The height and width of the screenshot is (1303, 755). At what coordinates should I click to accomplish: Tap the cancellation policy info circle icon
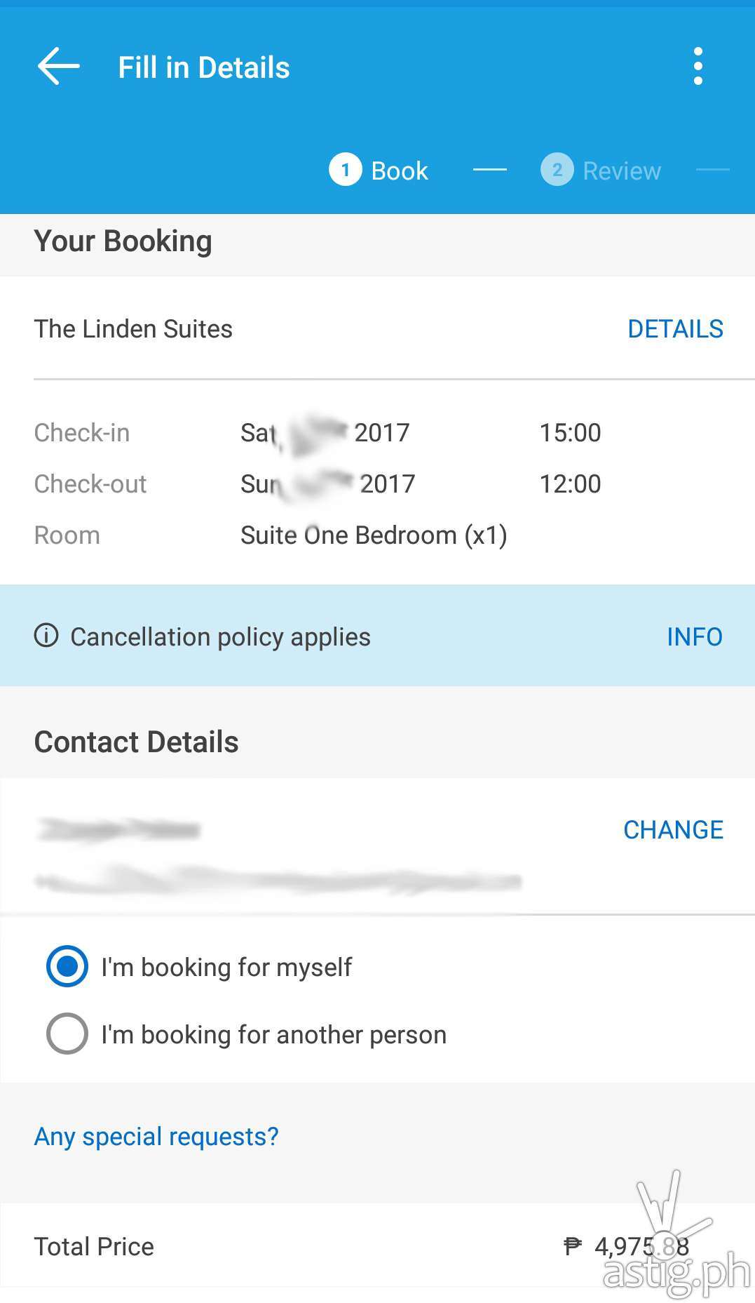(46, 636)
